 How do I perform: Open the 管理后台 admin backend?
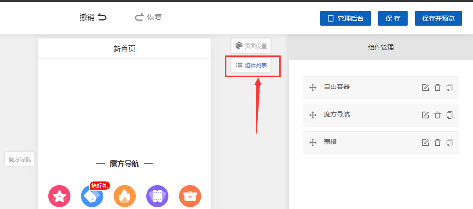(346, 18)
